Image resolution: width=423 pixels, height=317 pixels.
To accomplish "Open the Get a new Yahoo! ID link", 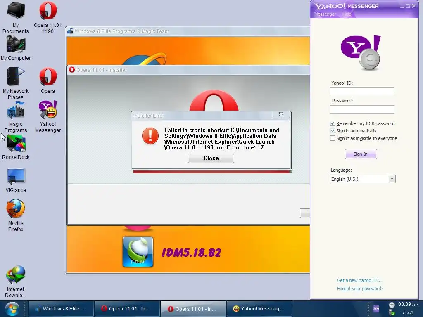I will tap(360, 280).
